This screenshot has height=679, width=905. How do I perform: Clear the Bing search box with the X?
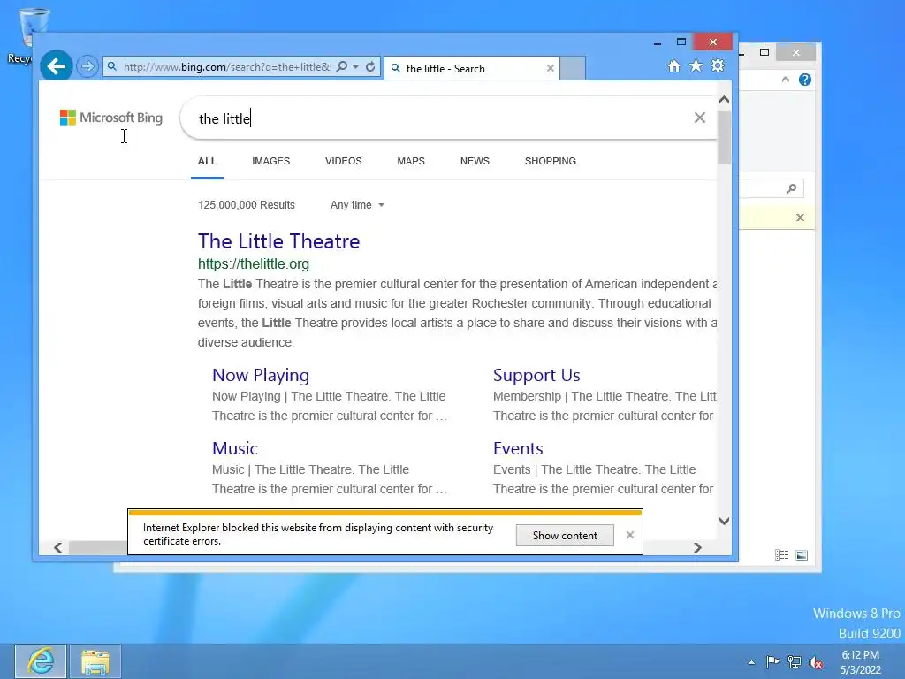[700, 118]
